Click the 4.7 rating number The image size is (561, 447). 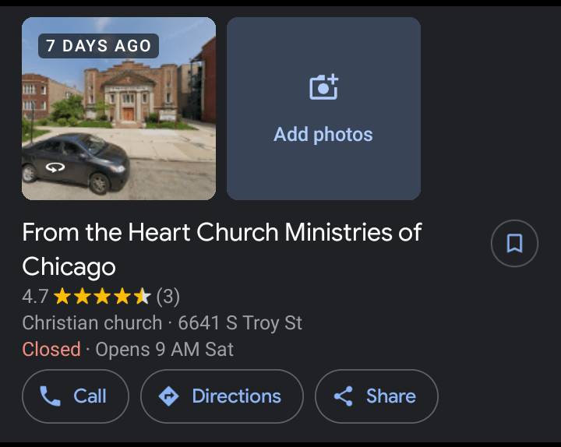tap(35, 297)
